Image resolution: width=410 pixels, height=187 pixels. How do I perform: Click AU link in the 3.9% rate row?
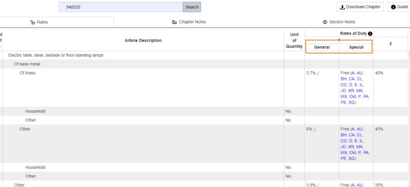tap(360, 185)
